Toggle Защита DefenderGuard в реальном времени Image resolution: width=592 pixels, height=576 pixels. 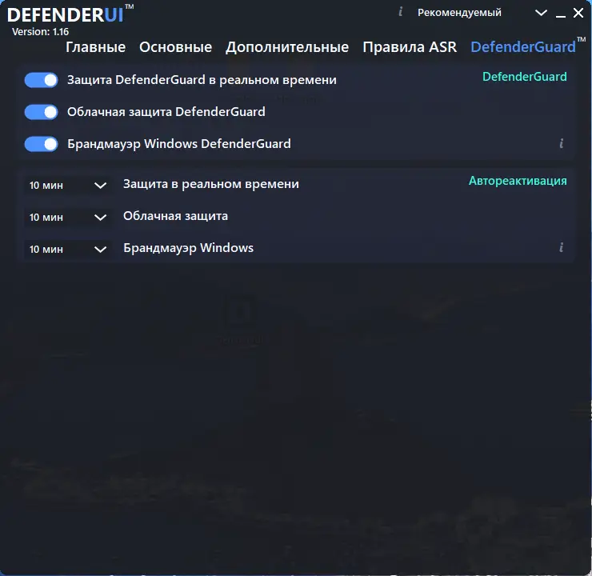[x=41, y=80]
